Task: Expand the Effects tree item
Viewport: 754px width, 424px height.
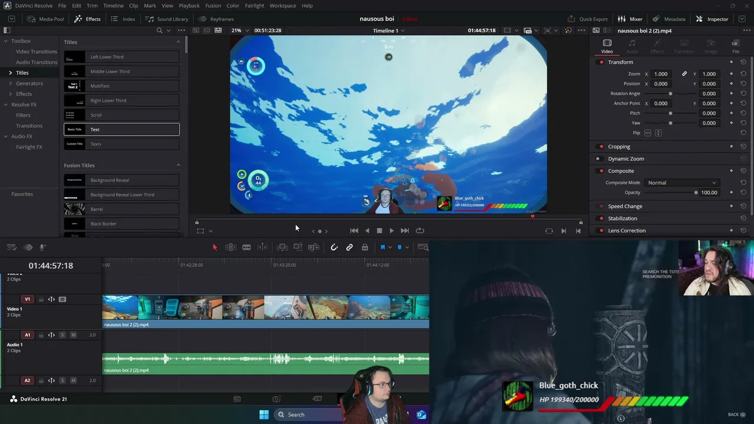Action: pos(10,94)
